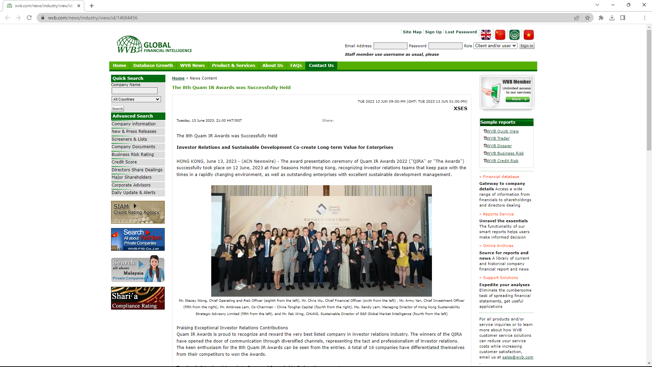Focus the Company Name search field
Screen dimensions: 652x367
tap(134, 91)
